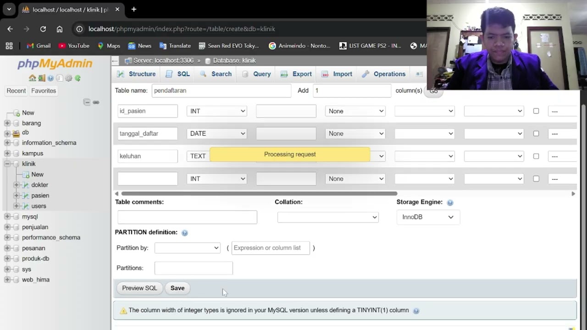Tick the checkbox in the keluhan row
Screen dimensions: 587x330
point(536,156)
